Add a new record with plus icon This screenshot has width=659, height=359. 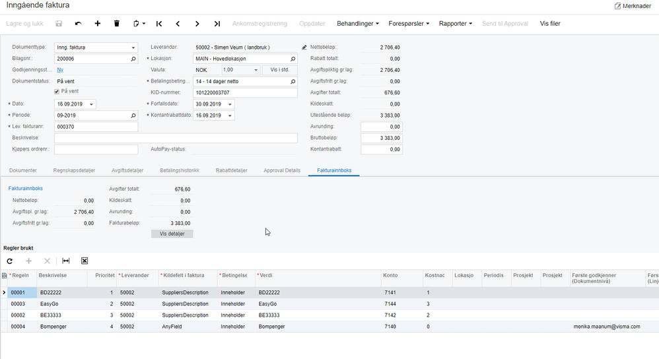click(98, 24)
